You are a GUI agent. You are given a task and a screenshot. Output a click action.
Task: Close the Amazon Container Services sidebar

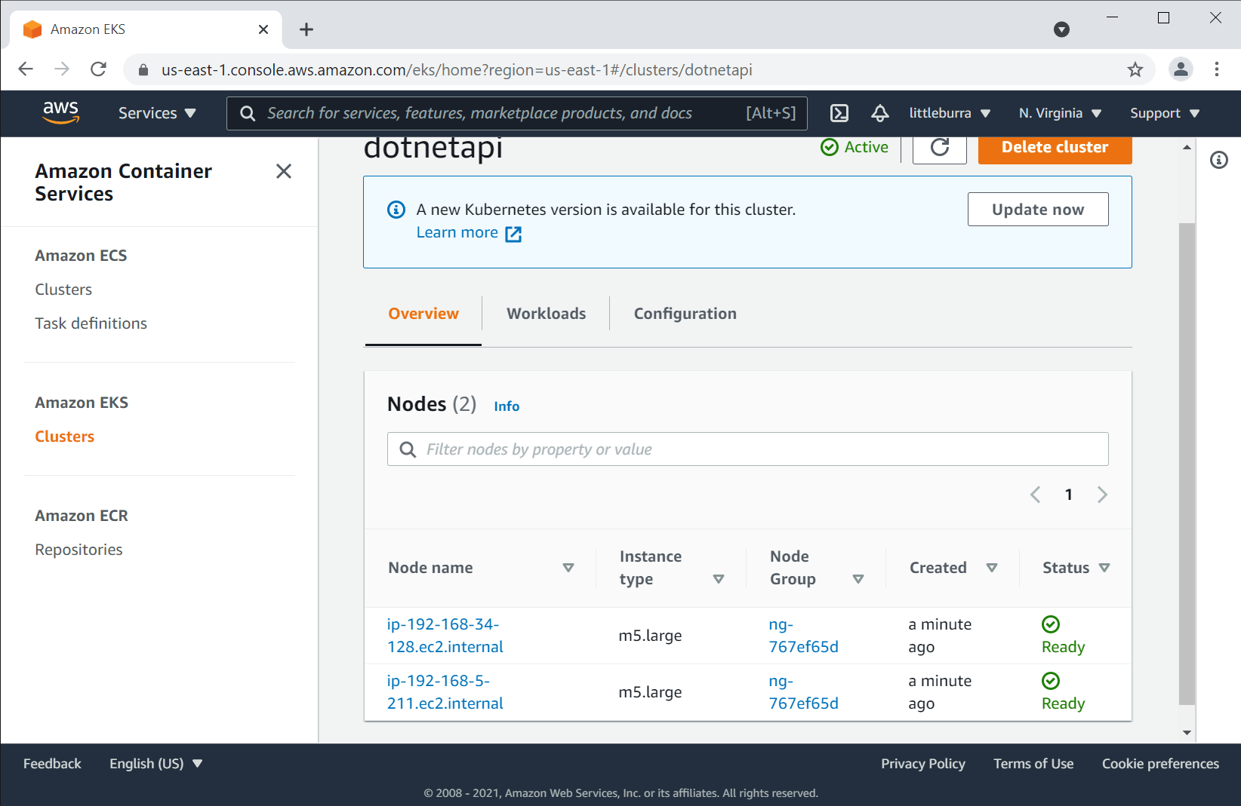284,171
